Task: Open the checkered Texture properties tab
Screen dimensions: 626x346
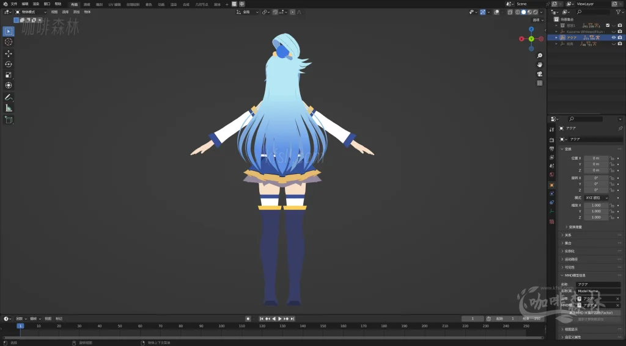Action: (552, 222)
